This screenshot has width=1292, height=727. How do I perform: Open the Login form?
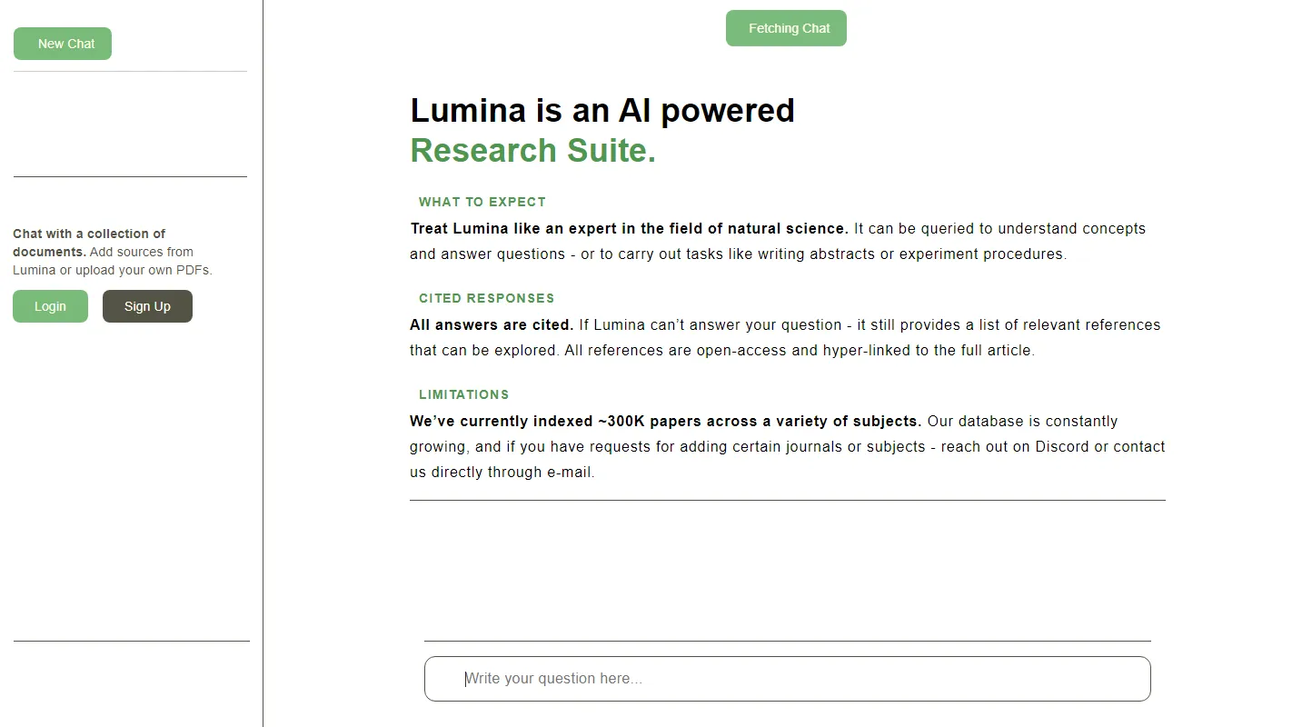pyautogui.click(x=50, y=306)
